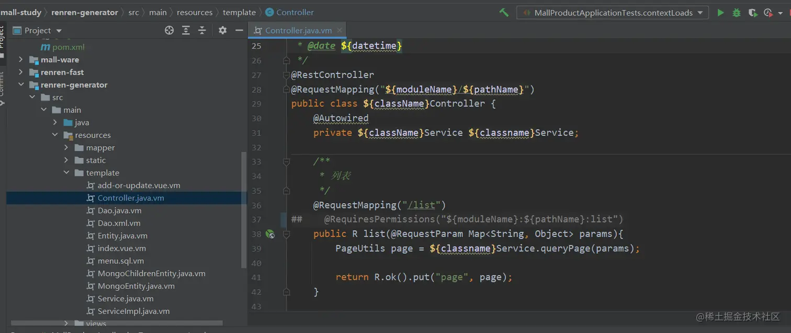Click main in the breadcrumb bar
Image resolution: width=791 pixels, height=333 pixels.
coord(157,12)
